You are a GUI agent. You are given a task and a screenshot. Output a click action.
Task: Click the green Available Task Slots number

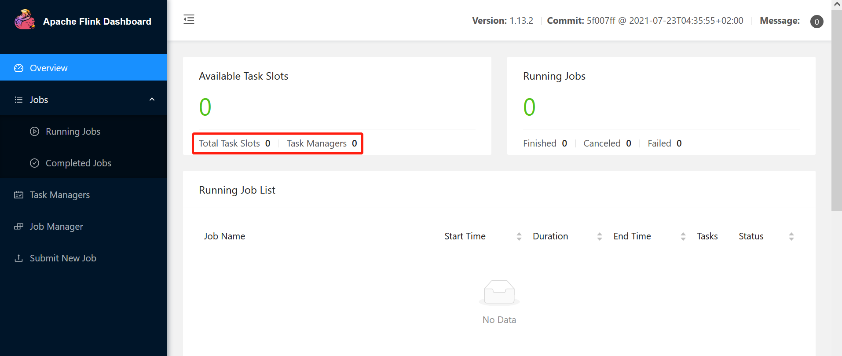pyautogui.click(x=205, y=107)
